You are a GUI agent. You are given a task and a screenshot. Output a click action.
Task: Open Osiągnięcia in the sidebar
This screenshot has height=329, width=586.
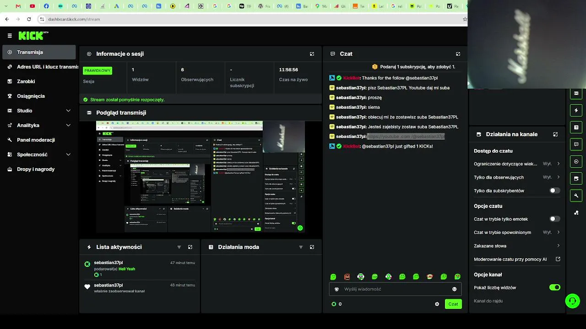point(39,96)
